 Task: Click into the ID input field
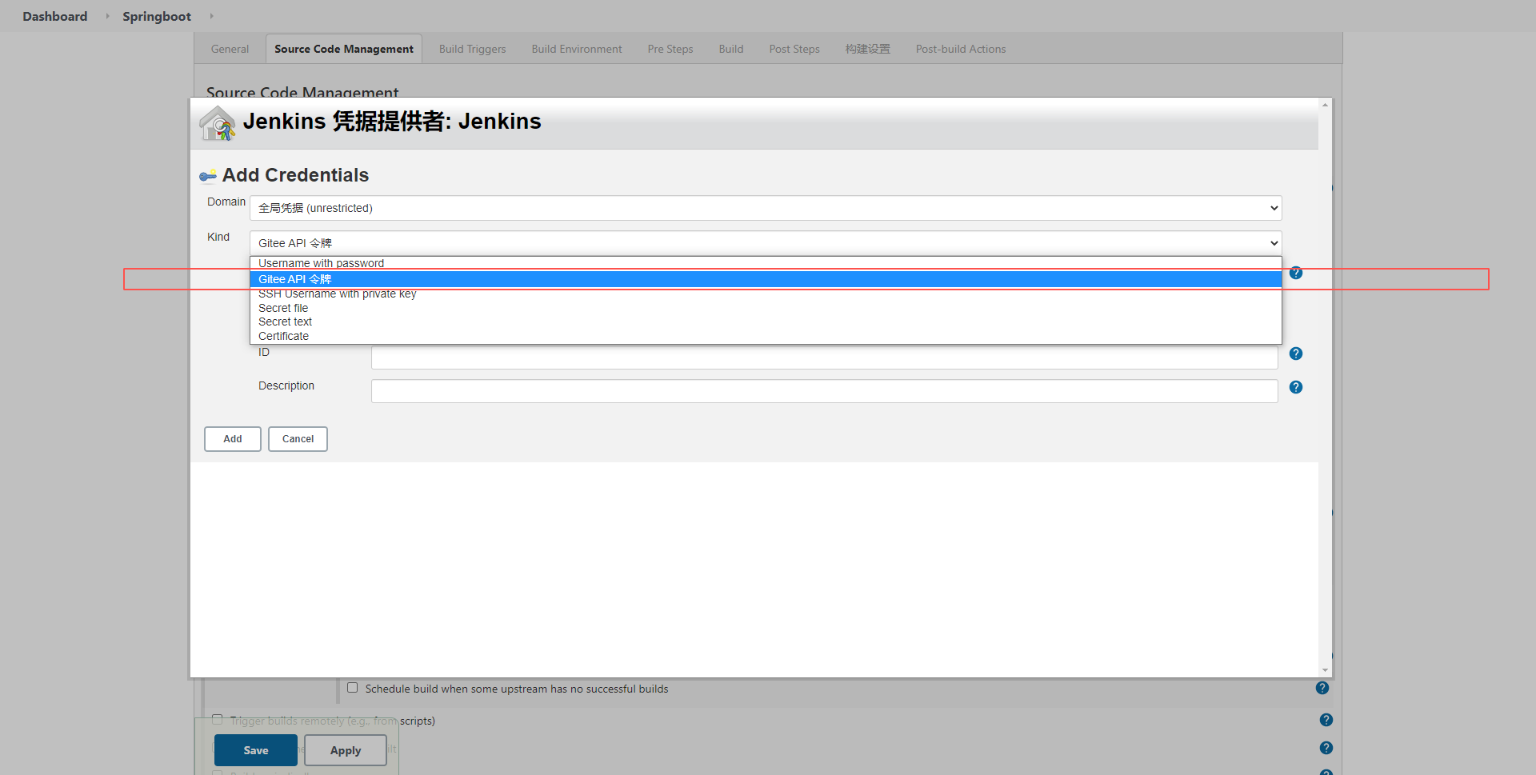pos(824,358)
